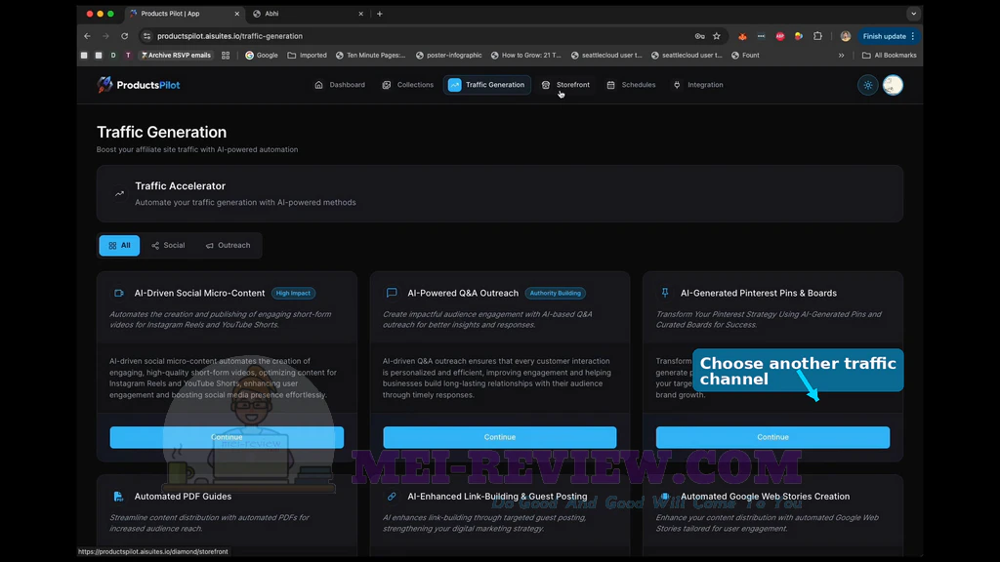The image size is (1000, 562).
Task: Go back with browser back arrow
Action: pos(87,36)
